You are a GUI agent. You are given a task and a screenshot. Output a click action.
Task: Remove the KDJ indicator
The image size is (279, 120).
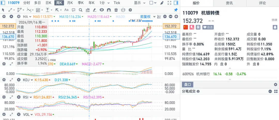point(19,80)
